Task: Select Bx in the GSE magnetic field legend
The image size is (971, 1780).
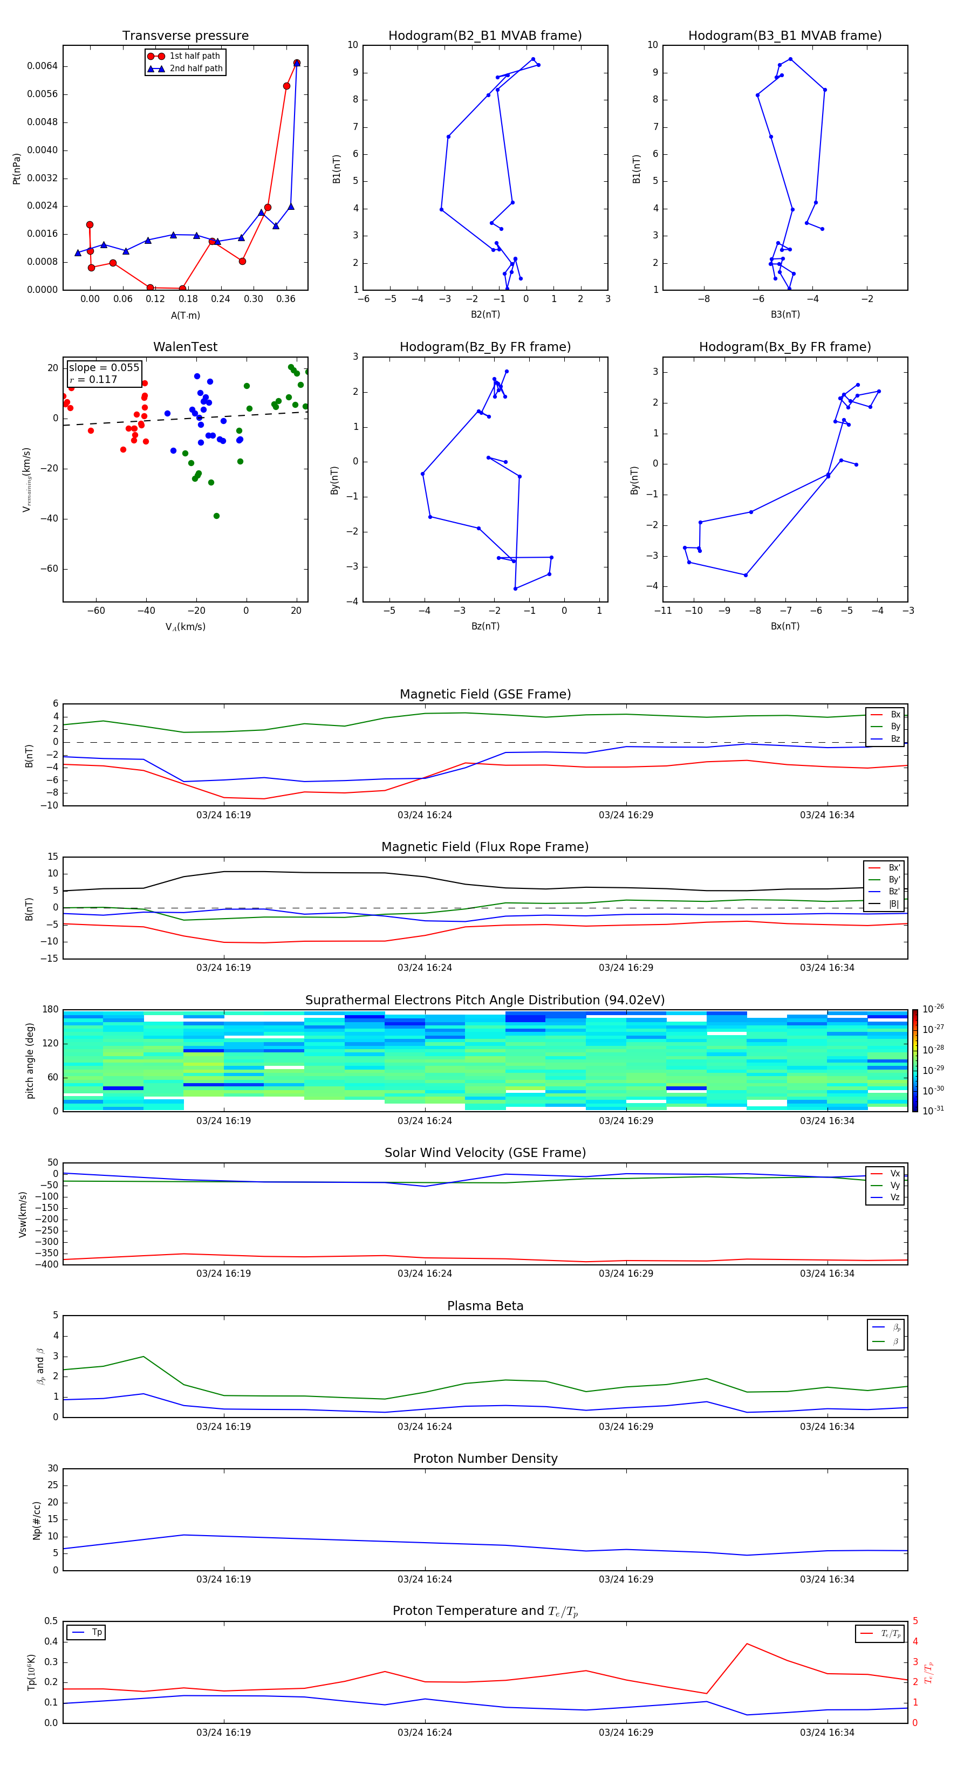Action: (x=885, y=715)
